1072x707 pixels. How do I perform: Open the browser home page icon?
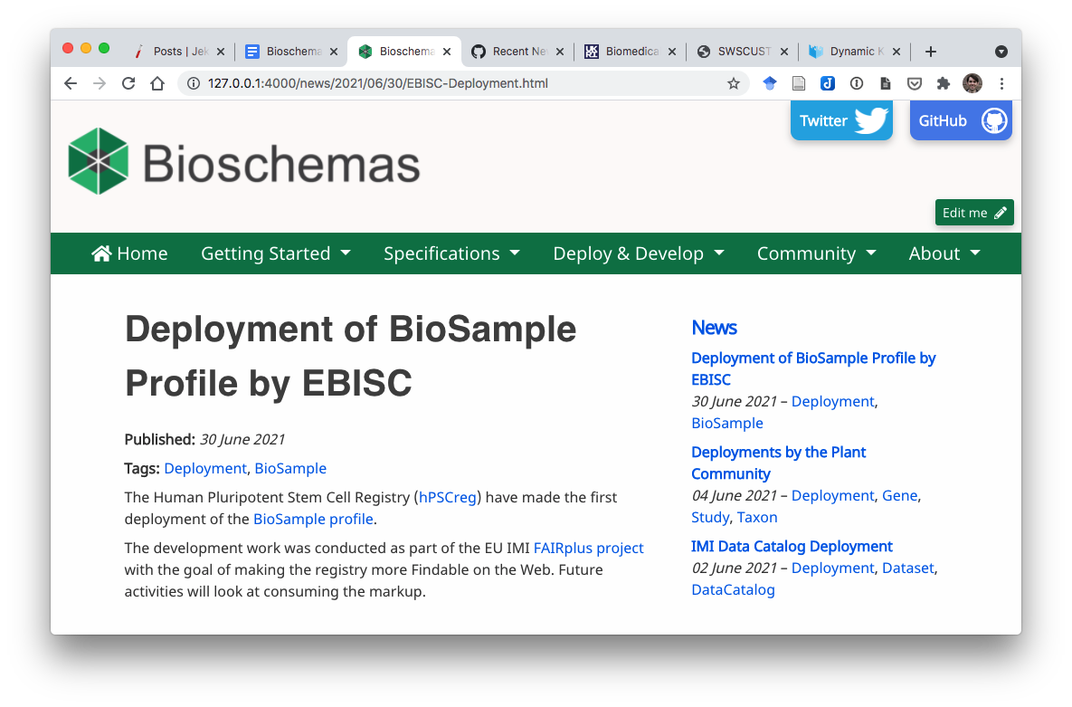point(158,83)
